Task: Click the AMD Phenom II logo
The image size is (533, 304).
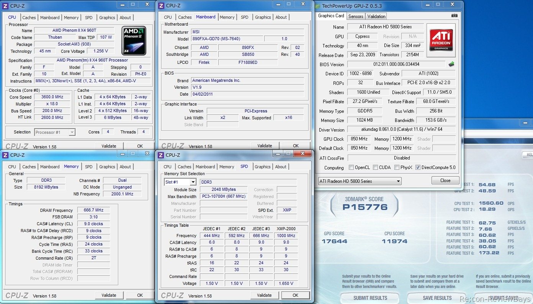Action: [134, 41]
